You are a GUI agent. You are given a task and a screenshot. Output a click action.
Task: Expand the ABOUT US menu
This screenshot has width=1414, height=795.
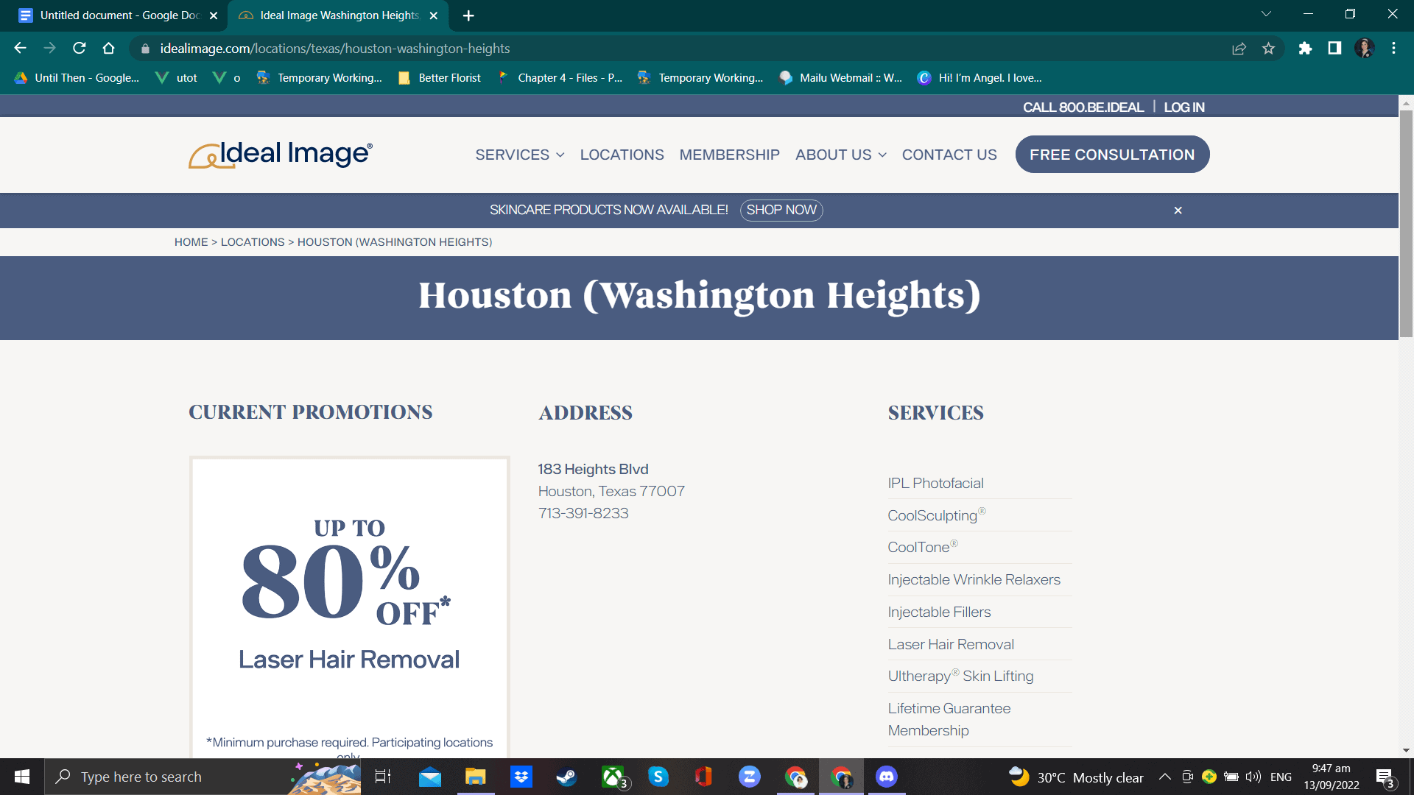click(841, 155)
